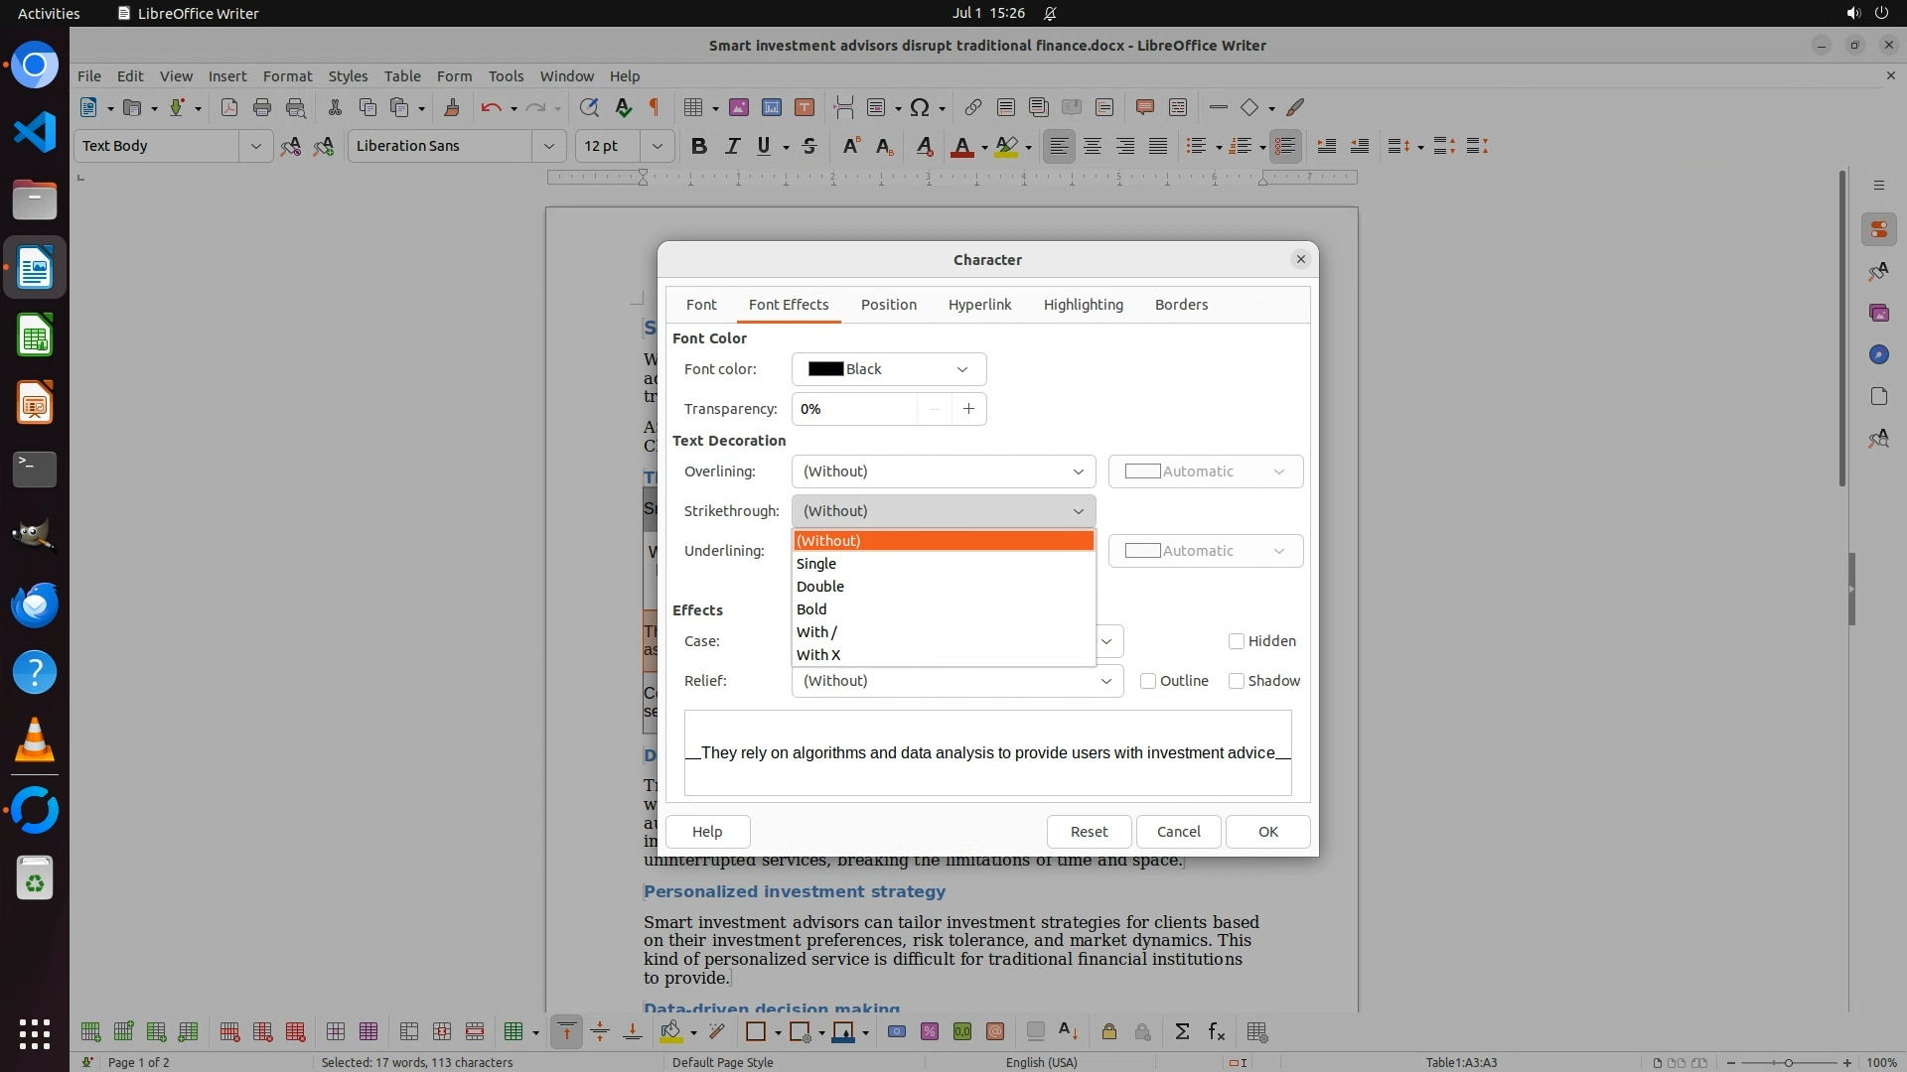Click the Print icon in toolbar
Viewport: 1907px width, 1072px height.
tap(262, 107)
